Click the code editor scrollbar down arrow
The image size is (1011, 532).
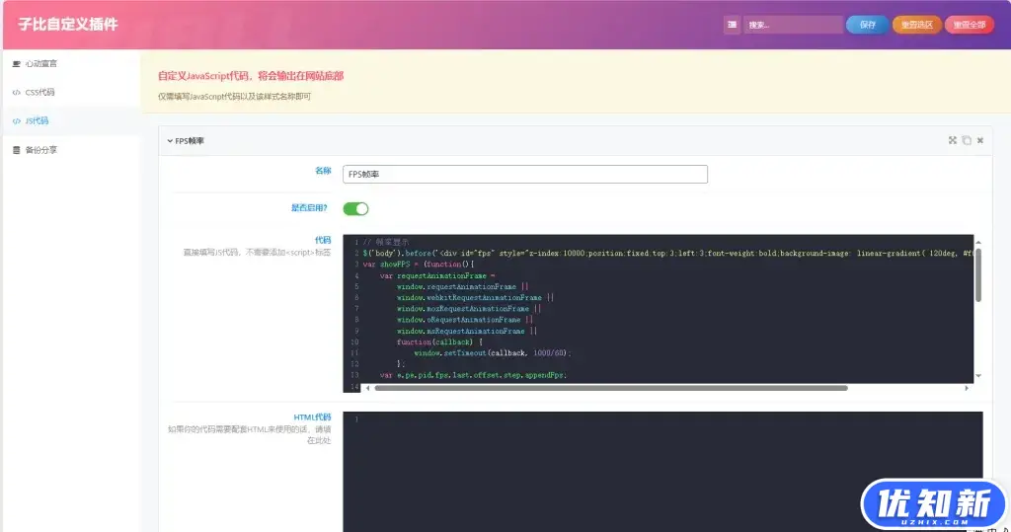tap(978, 375)
